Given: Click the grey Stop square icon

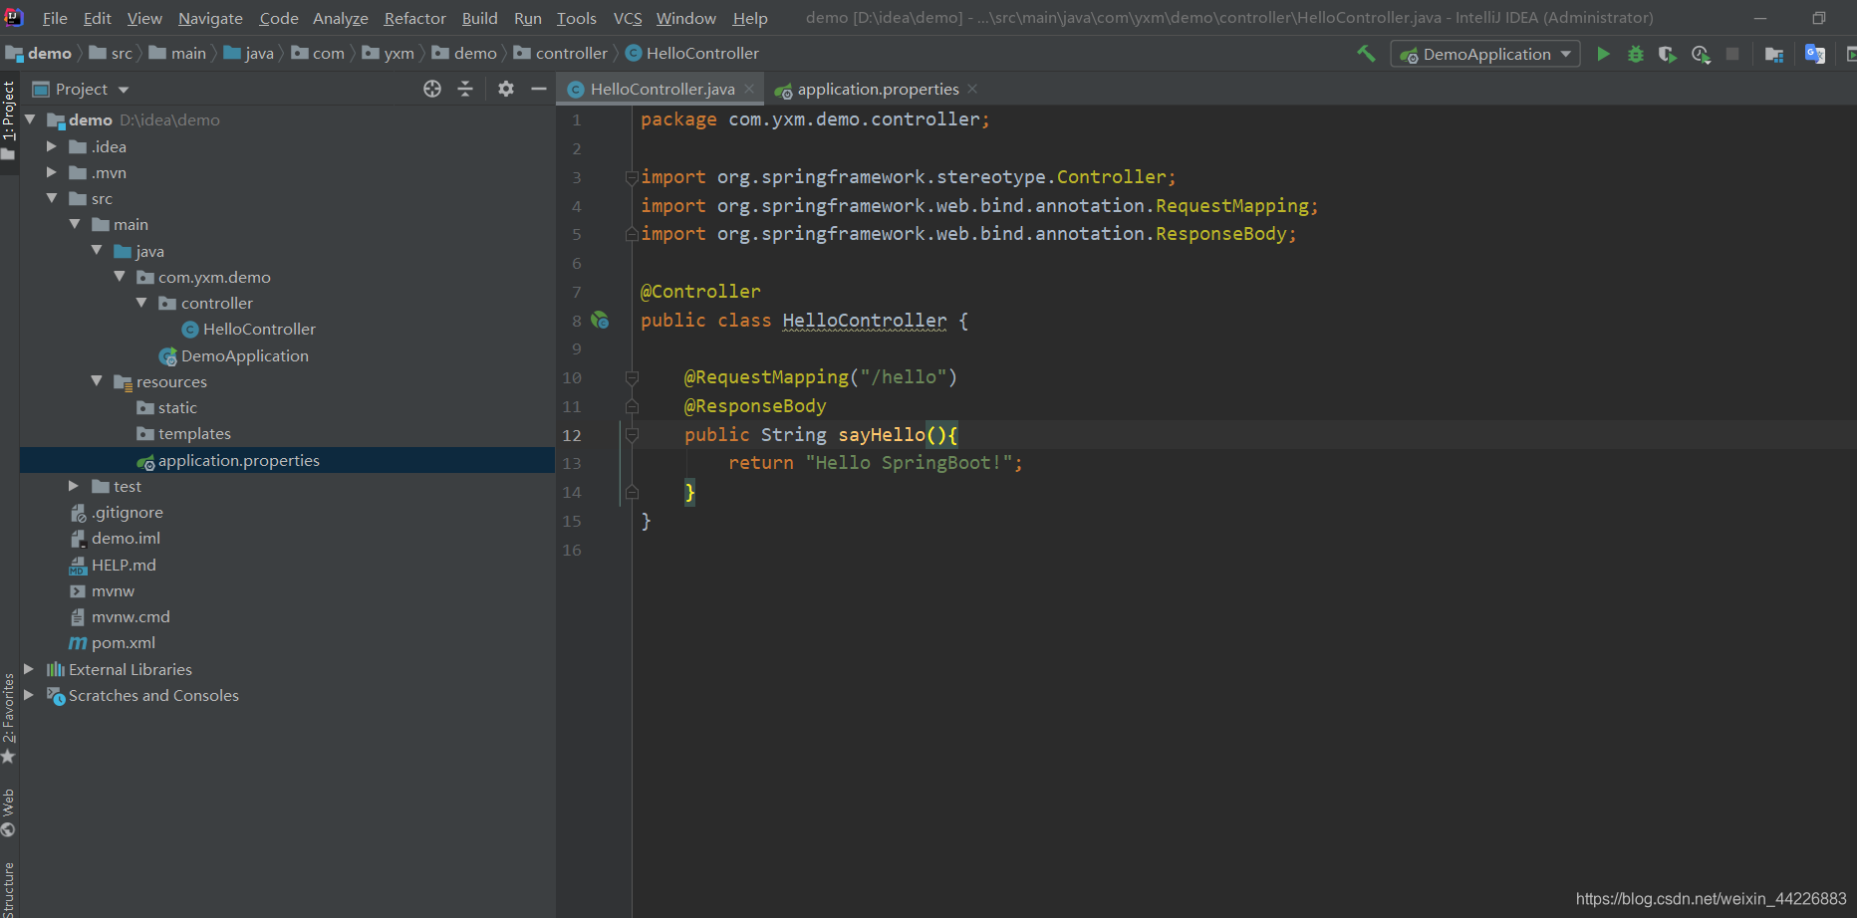Looking at the screenshot, I should pyautogui.click(x=1732, y=54).
